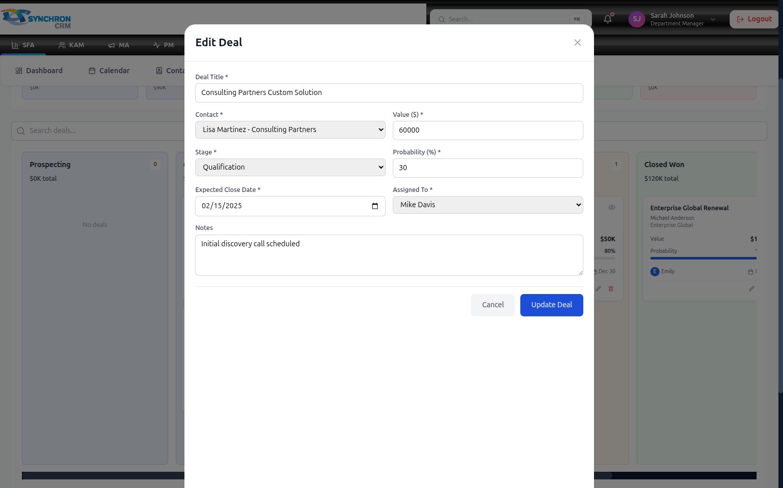Click the magnifier icon in the top search bar
The image size is (783, 488).
point(442,19)
